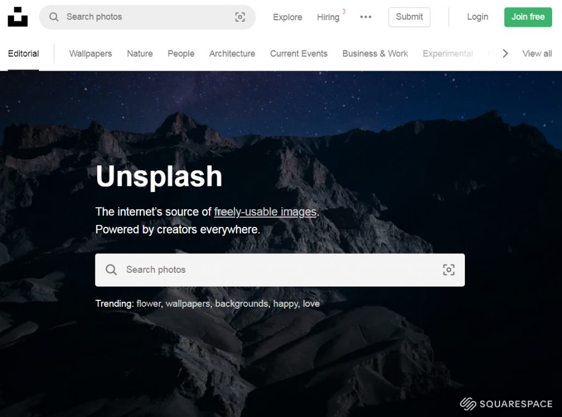Screen dimensions: 562x417
Task: Click the Unsplash logo icon
Action: point(18,17)
